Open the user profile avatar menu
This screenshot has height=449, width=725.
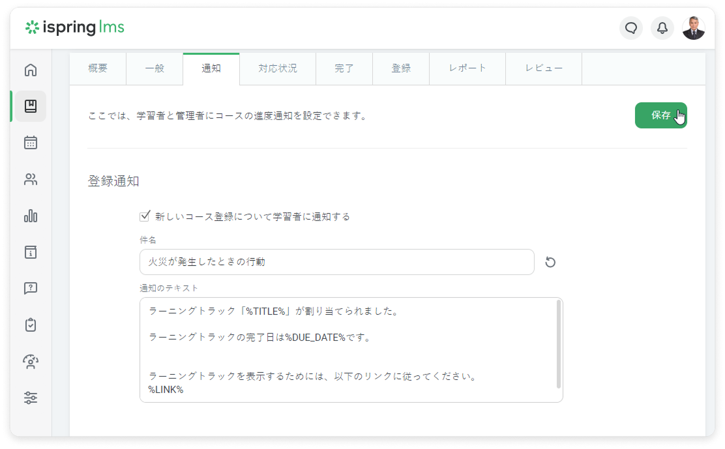pyautogui.click(x=693, y=28)
